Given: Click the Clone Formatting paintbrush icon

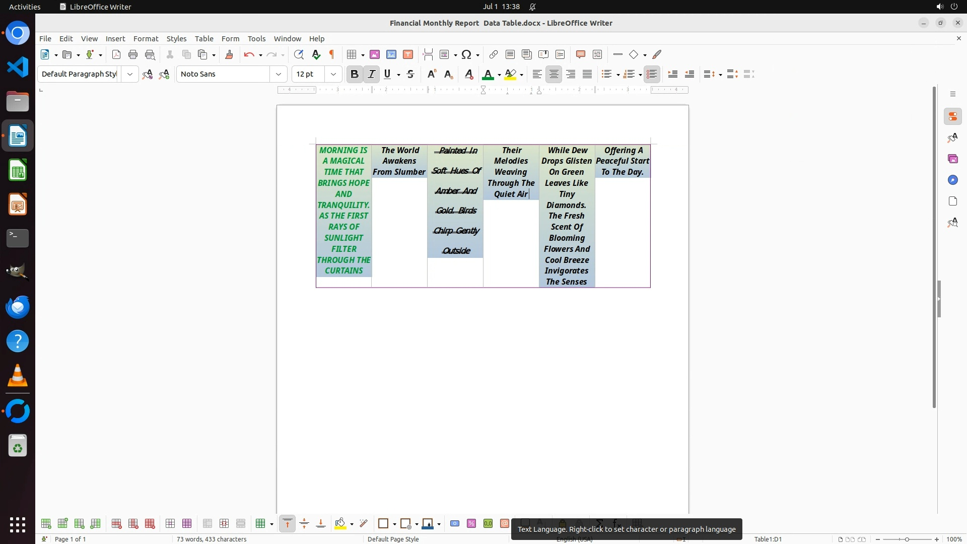Looking at the screenshot, I should point(229,54).
